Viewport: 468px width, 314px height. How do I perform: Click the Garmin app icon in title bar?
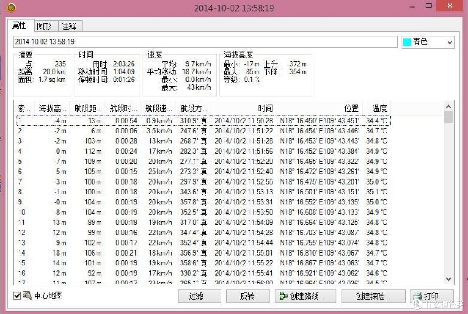11,8
